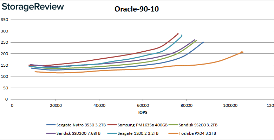Select Sandisk SSD200 7.68TB legend entry

point(73,133)
